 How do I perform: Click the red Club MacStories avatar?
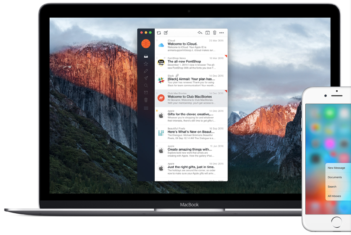click(161, 98)
